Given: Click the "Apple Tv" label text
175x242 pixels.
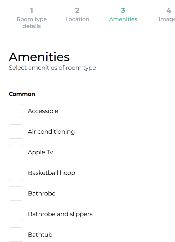Looking at the screenshot, I should (41, 152).
